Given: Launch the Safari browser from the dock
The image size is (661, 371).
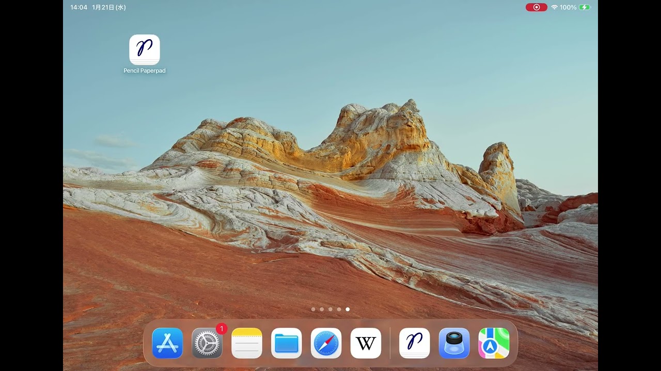Looking at the screenshot, I should (326, 343).
